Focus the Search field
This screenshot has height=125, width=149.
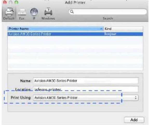click(x=108, y=12)
